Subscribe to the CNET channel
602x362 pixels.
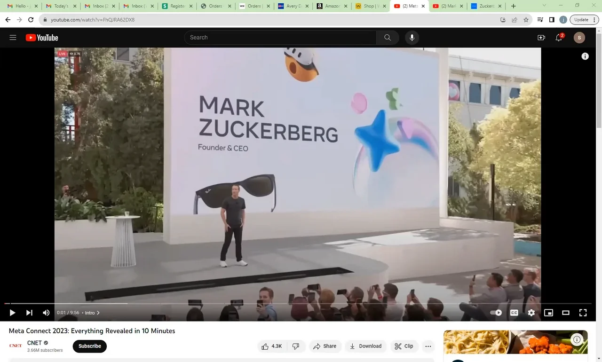(90, 346)
